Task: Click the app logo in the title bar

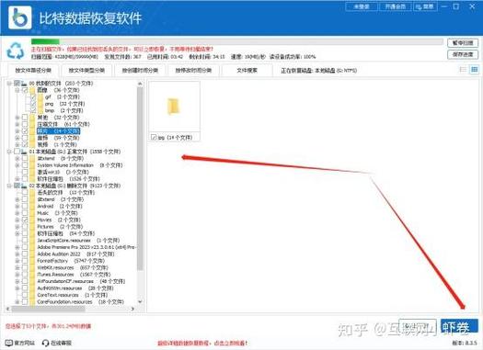Action: (x=20, y=17)
